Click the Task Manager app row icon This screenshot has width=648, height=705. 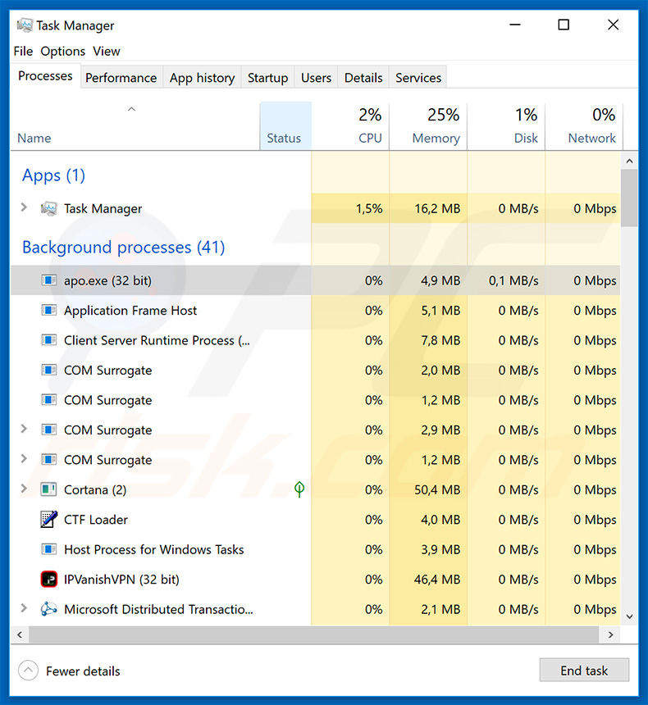(x=48, y=208)
